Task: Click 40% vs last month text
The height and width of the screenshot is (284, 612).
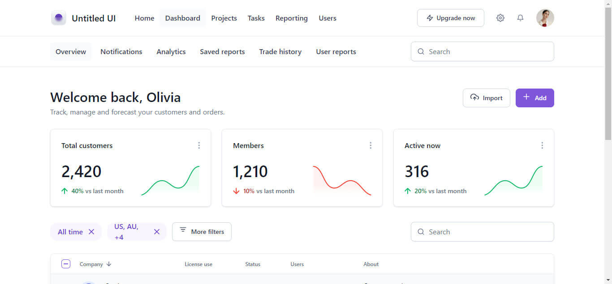Action: pos(97,191)
